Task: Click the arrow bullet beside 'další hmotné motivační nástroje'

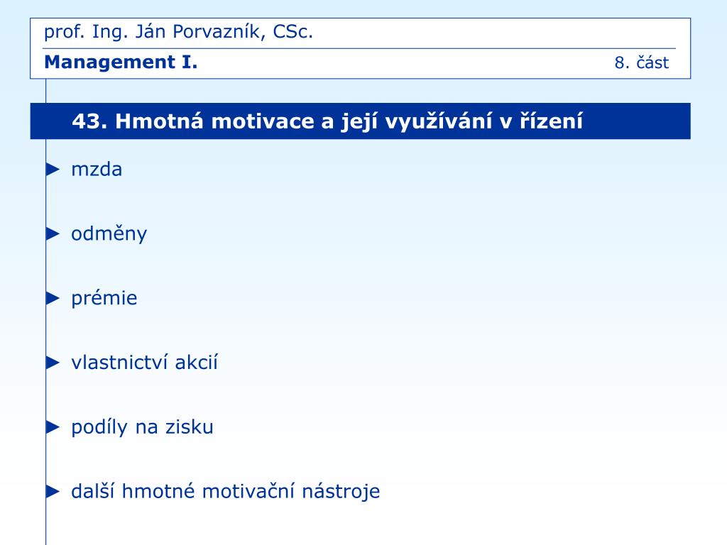Action: tap(53, 491)
